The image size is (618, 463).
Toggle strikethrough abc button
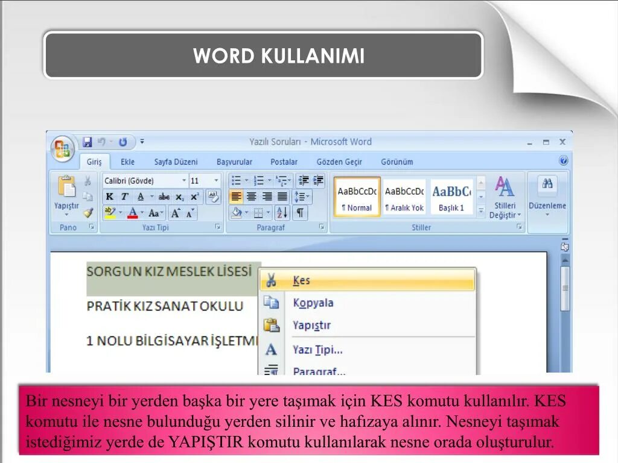(164, 197)
